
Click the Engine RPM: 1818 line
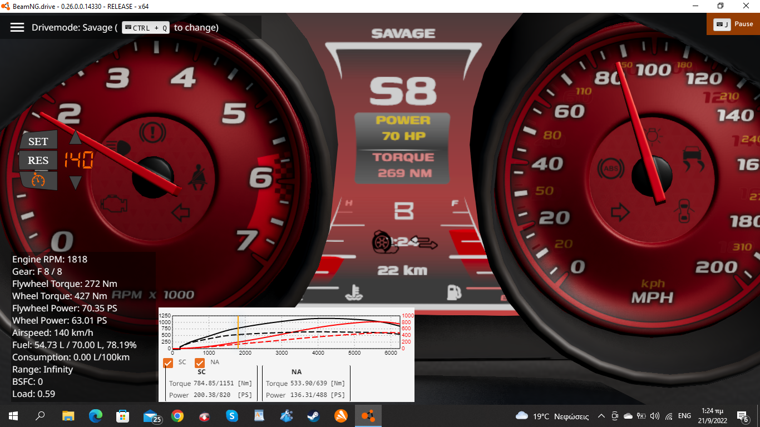(50, 259)
